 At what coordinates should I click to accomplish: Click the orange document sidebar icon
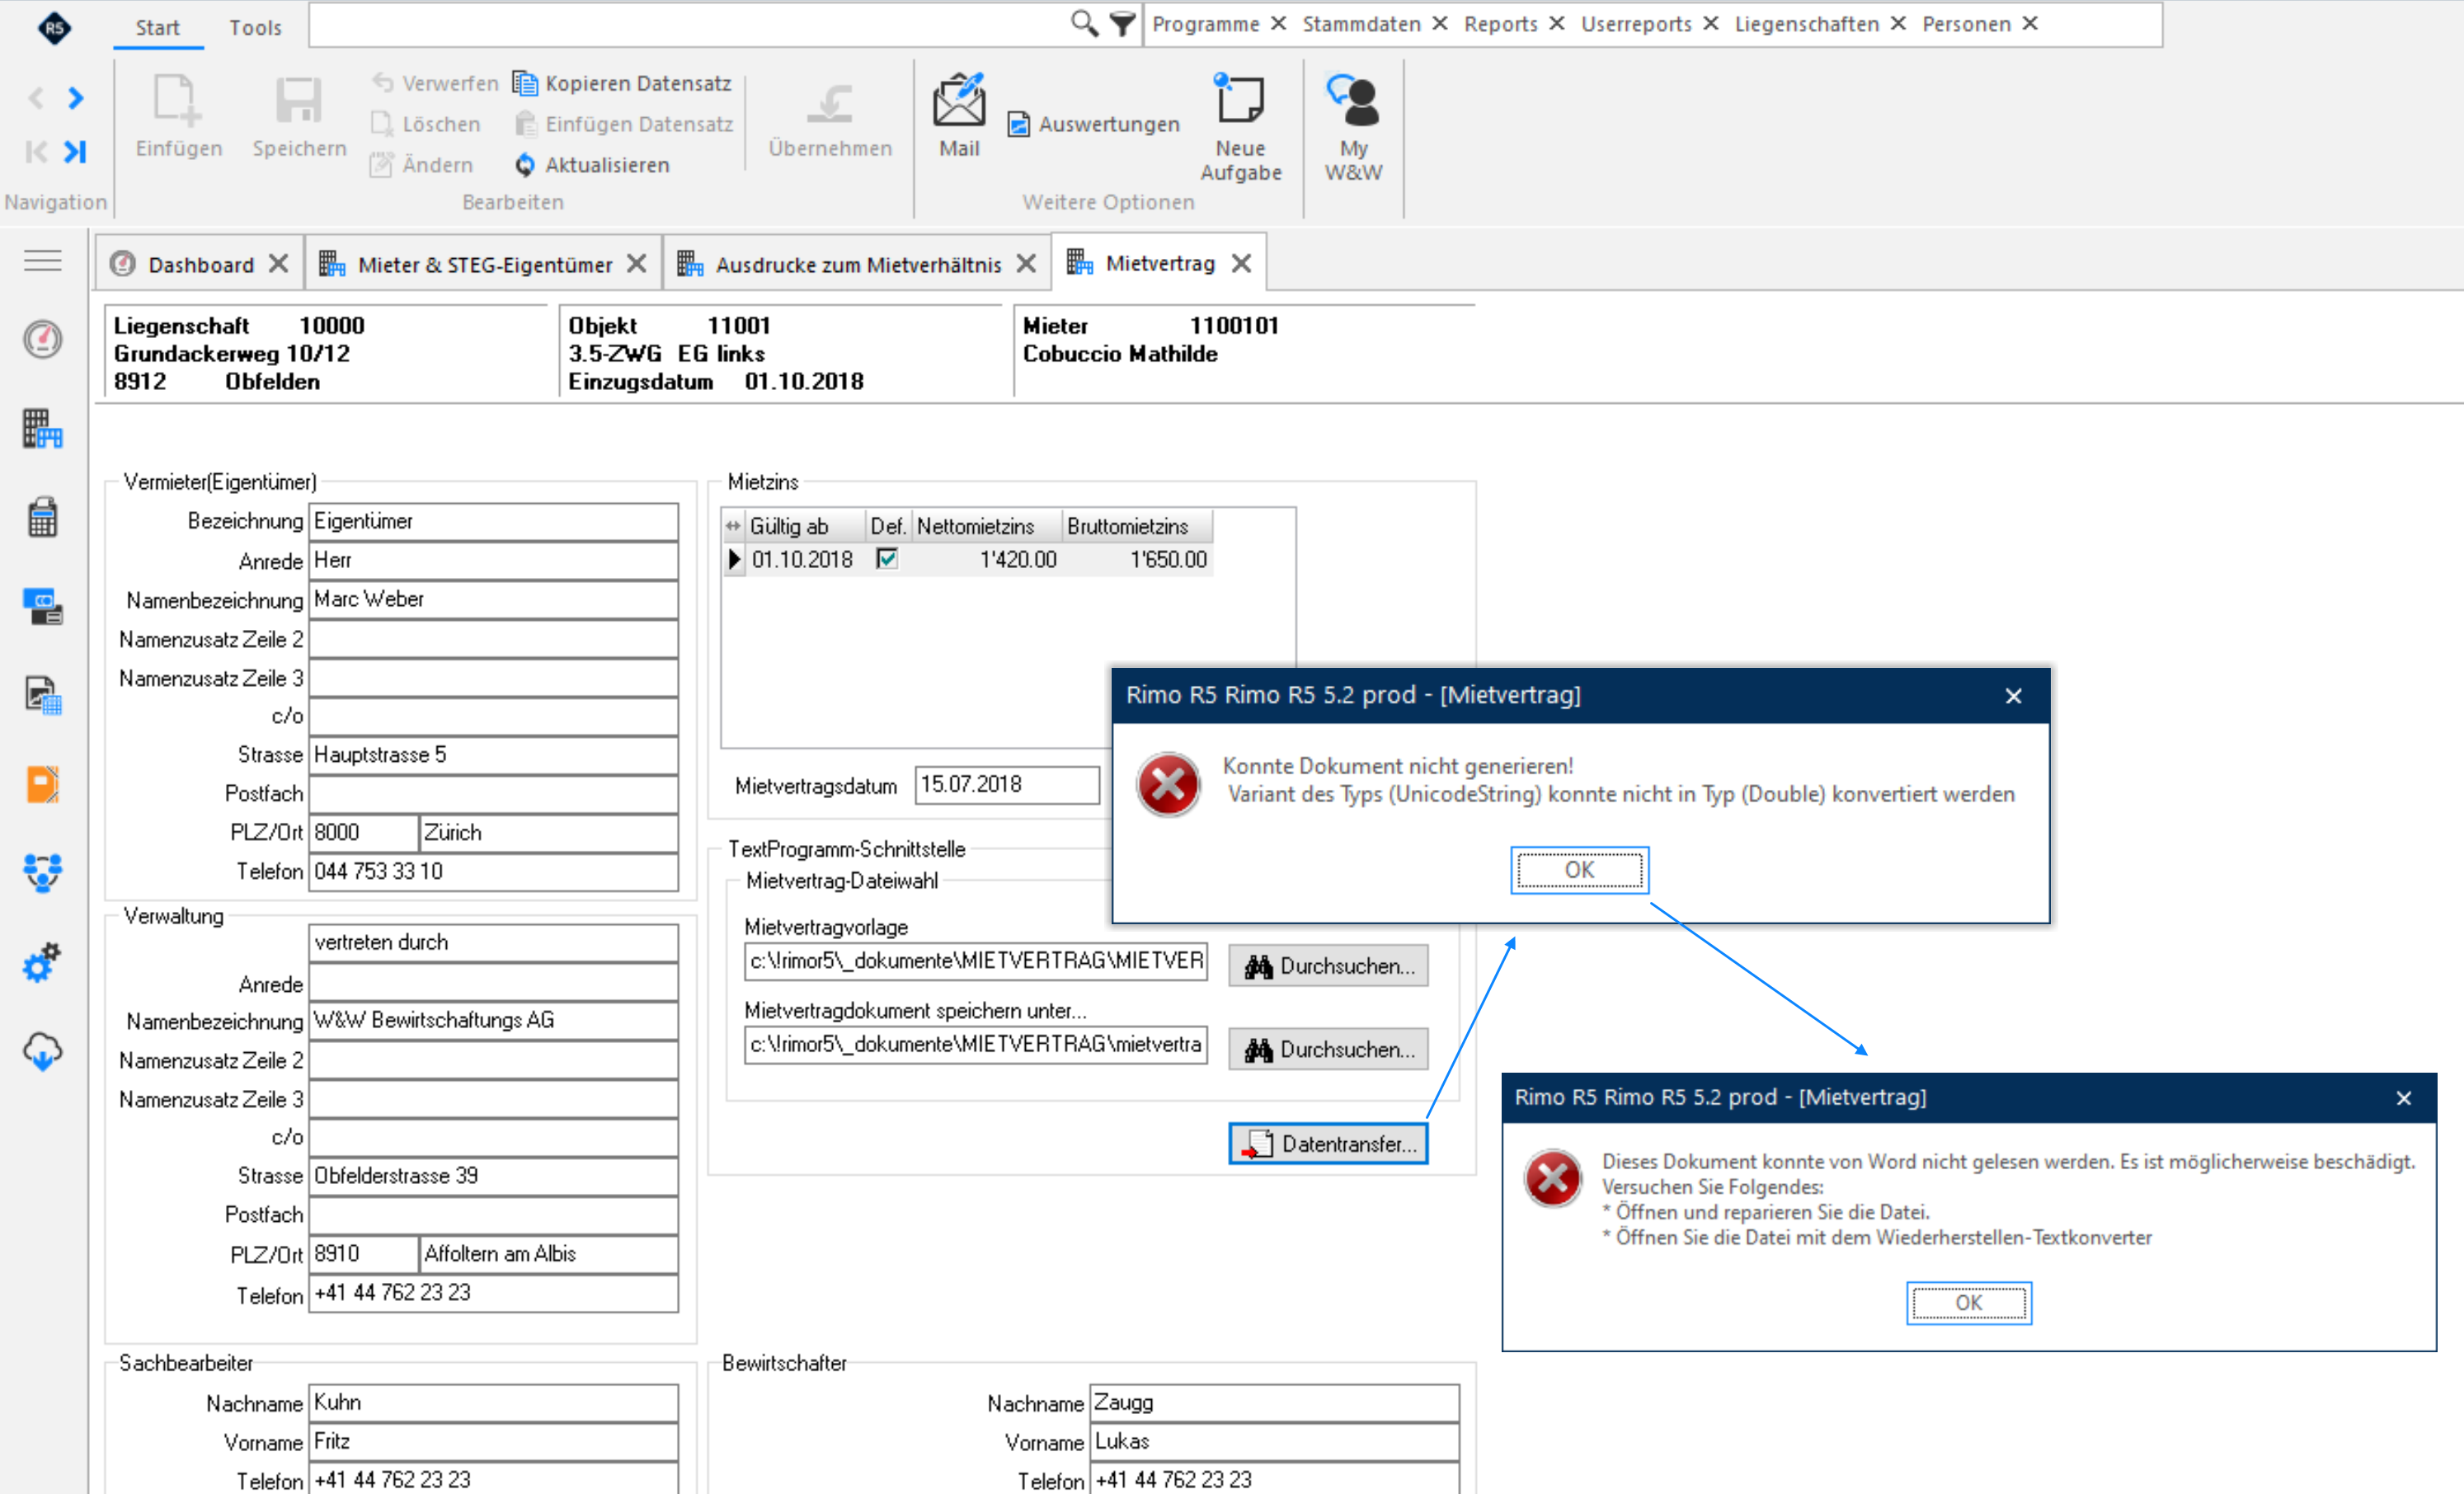(x=42, y=784)
